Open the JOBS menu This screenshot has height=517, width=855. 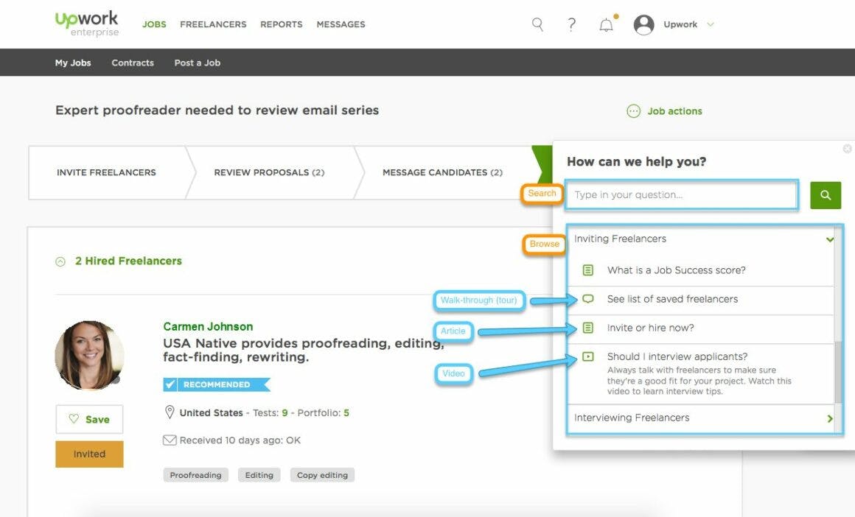pyautogui.click(x=154, y=24)
